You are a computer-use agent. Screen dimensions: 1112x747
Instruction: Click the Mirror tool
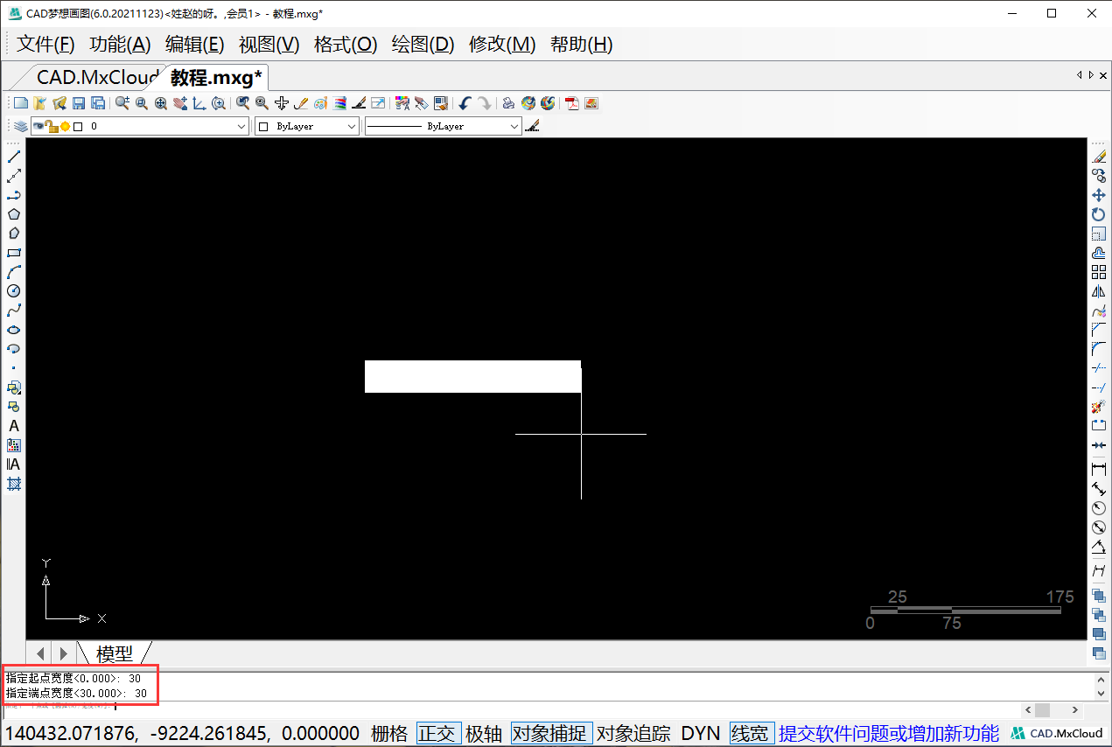[x=1099, y=291]
